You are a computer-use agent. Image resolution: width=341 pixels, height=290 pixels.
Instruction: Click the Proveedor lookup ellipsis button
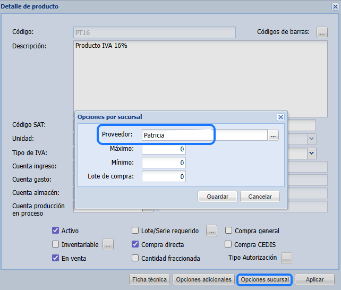coord(273,135)
